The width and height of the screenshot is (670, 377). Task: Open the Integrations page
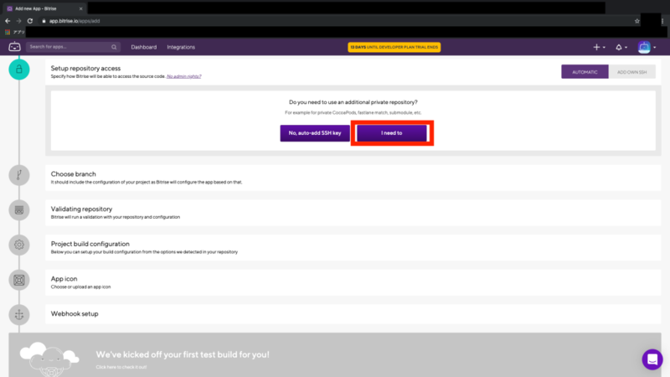[x=181, y=47]
